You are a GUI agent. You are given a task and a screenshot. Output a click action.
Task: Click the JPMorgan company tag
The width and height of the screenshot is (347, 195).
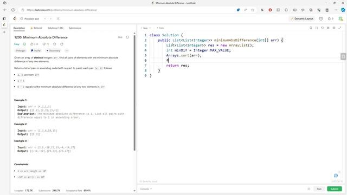21,50
